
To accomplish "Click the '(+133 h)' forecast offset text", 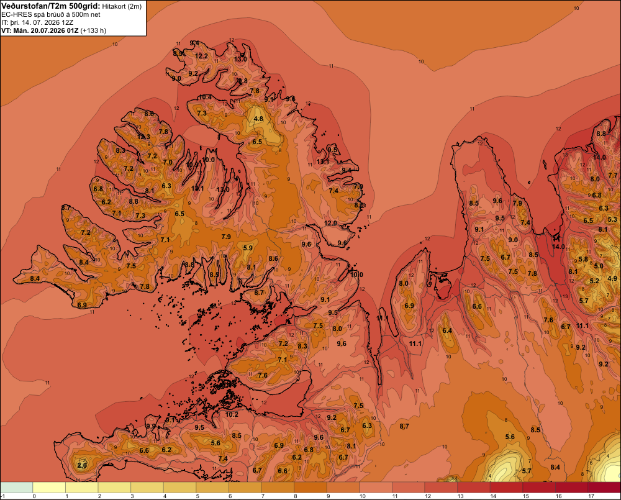I will coord(93,30).
